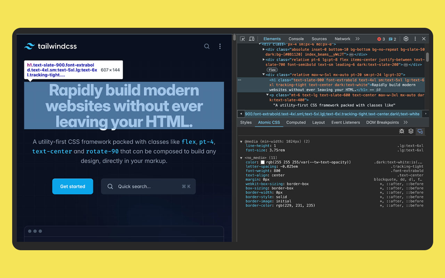The width and height of the screenshot is (445, 278).
Task: Open the Computed styles tab
Action: tap(296, 122)
